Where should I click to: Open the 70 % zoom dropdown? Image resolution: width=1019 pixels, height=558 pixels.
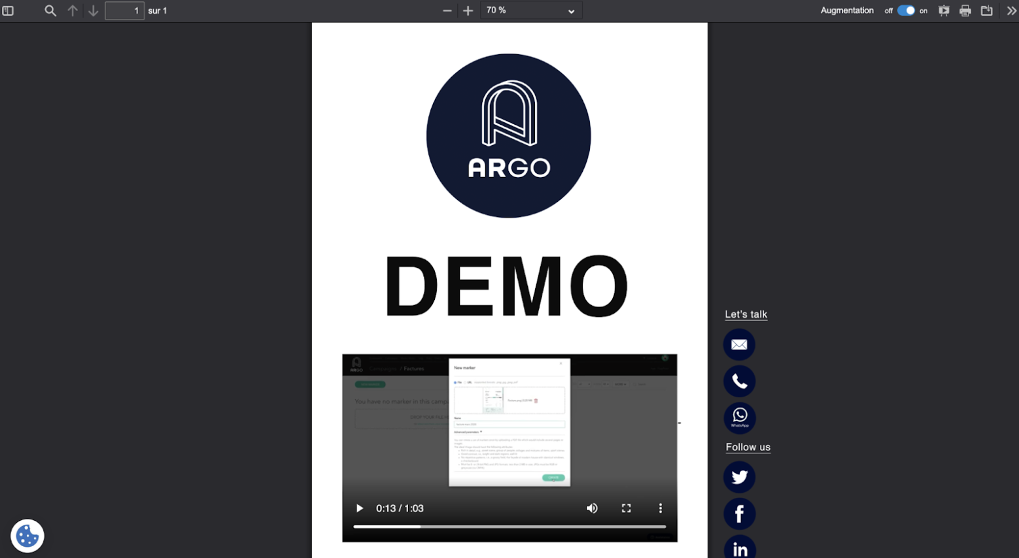pyautogui.click(x=531, y=10)
